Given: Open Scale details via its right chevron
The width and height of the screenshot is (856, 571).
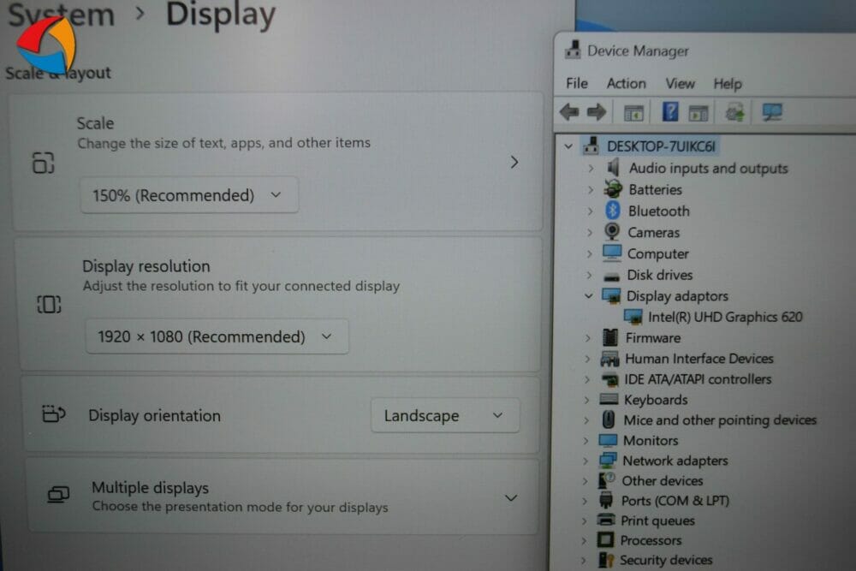Looking at the screenshot, I should (x=514, y=162).
